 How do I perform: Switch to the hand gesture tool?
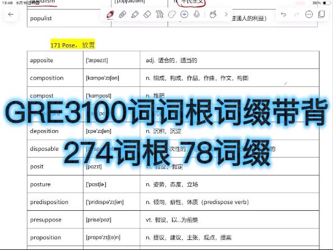tap(213, 15)
